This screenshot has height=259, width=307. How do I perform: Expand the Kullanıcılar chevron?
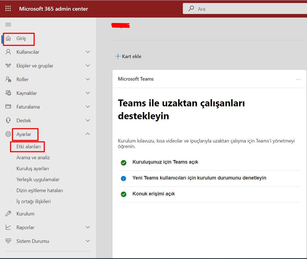[88, 52]
